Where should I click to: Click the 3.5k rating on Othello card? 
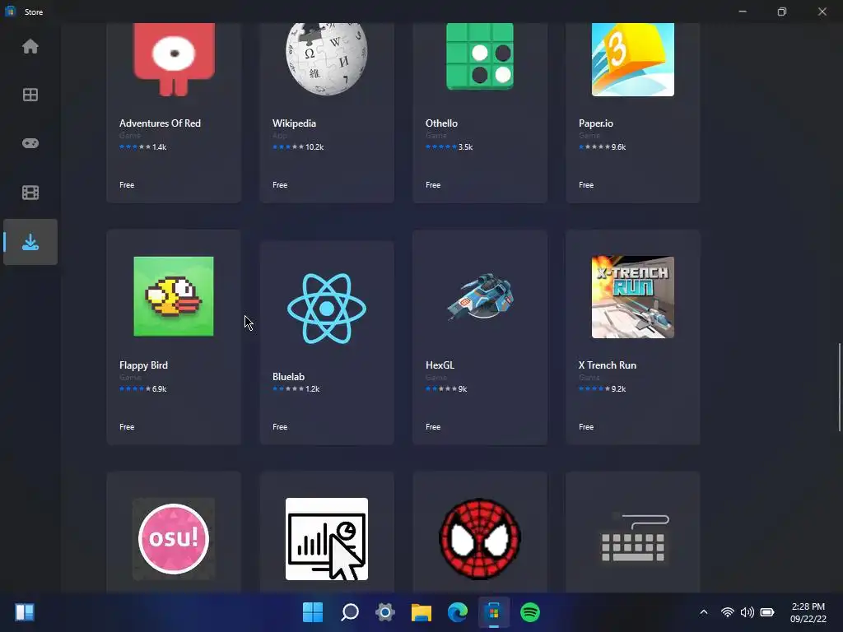click(465, 146)
